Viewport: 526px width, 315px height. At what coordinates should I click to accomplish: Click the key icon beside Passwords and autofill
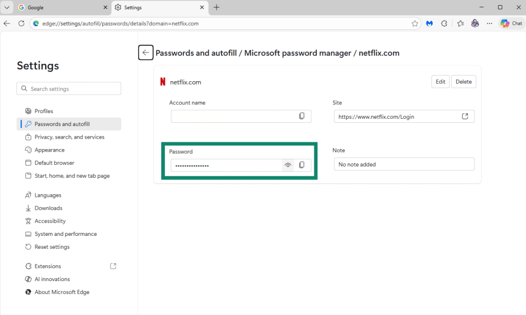coord(28,124)
